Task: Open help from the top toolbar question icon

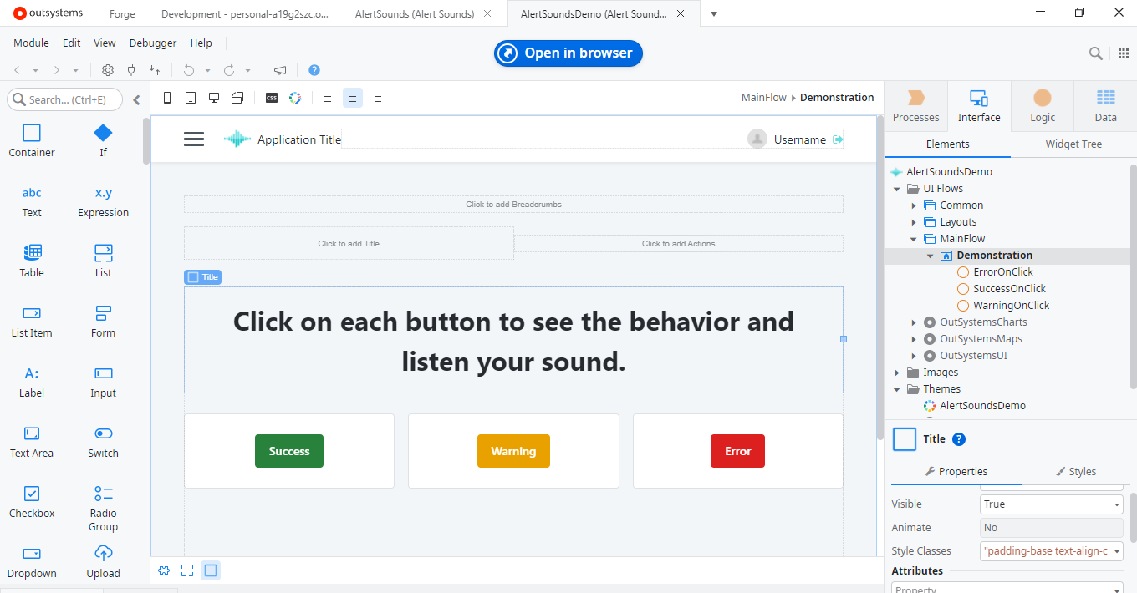Action: pyautogui.click(x=314, y=70)
